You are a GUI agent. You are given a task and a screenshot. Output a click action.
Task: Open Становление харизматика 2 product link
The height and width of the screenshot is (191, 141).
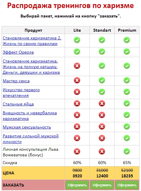pos(32,41)
